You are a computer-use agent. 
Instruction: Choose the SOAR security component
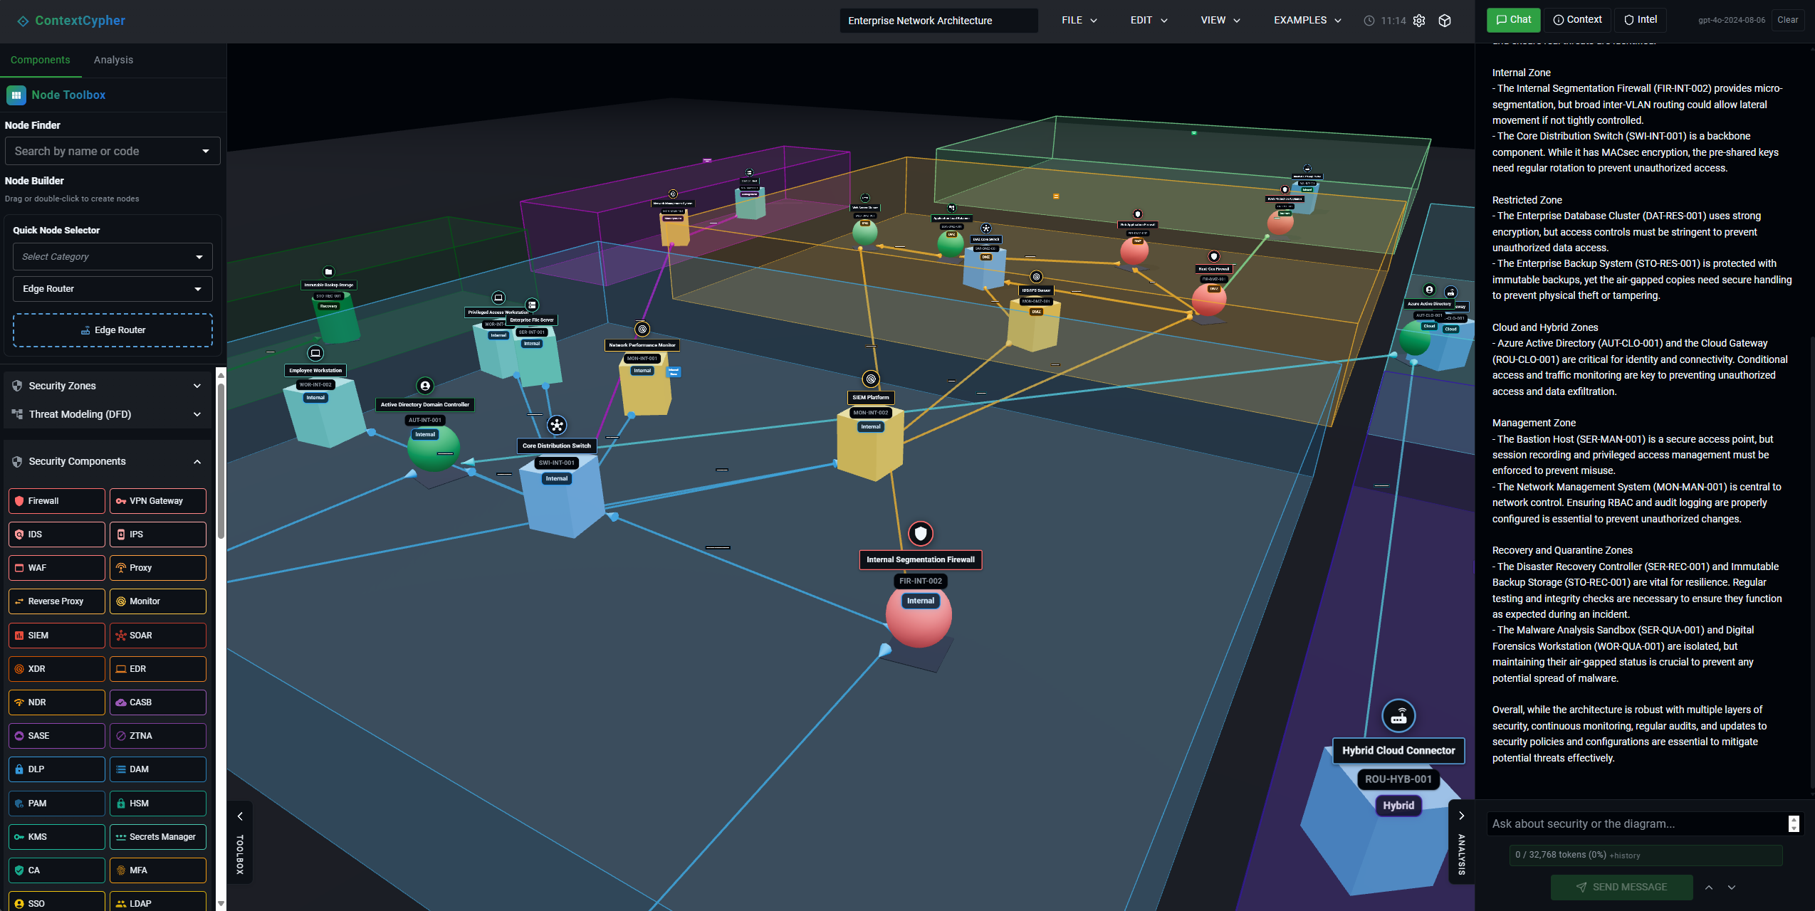pos(157,635)
